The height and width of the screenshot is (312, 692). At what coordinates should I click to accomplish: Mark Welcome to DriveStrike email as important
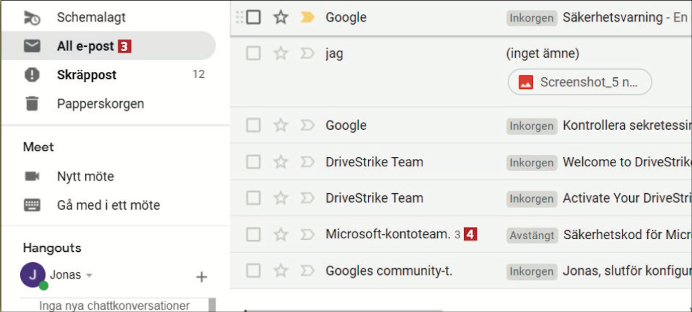[x=307, y=162]
